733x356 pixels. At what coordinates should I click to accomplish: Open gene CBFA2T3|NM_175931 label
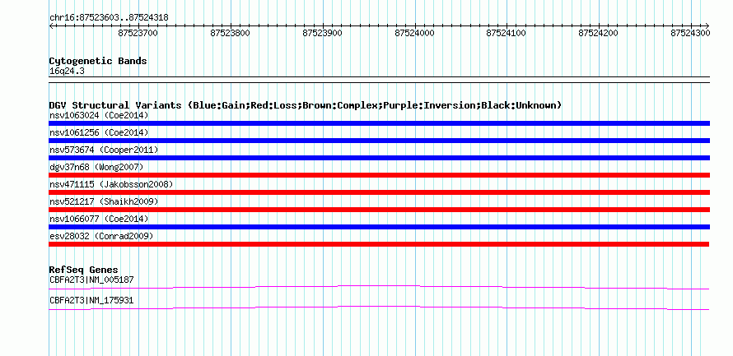[91, 300]
